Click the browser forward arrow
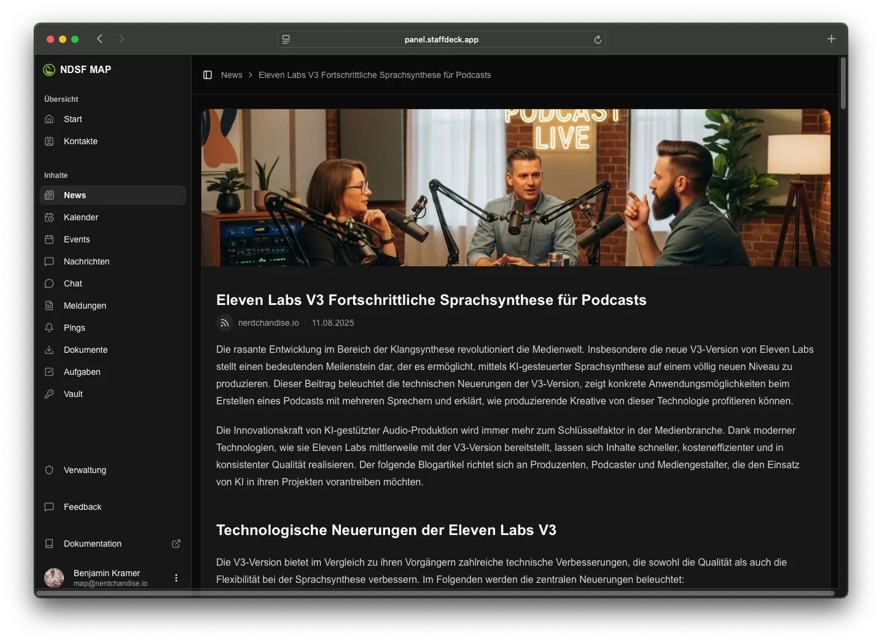 [x=122, y=39]
